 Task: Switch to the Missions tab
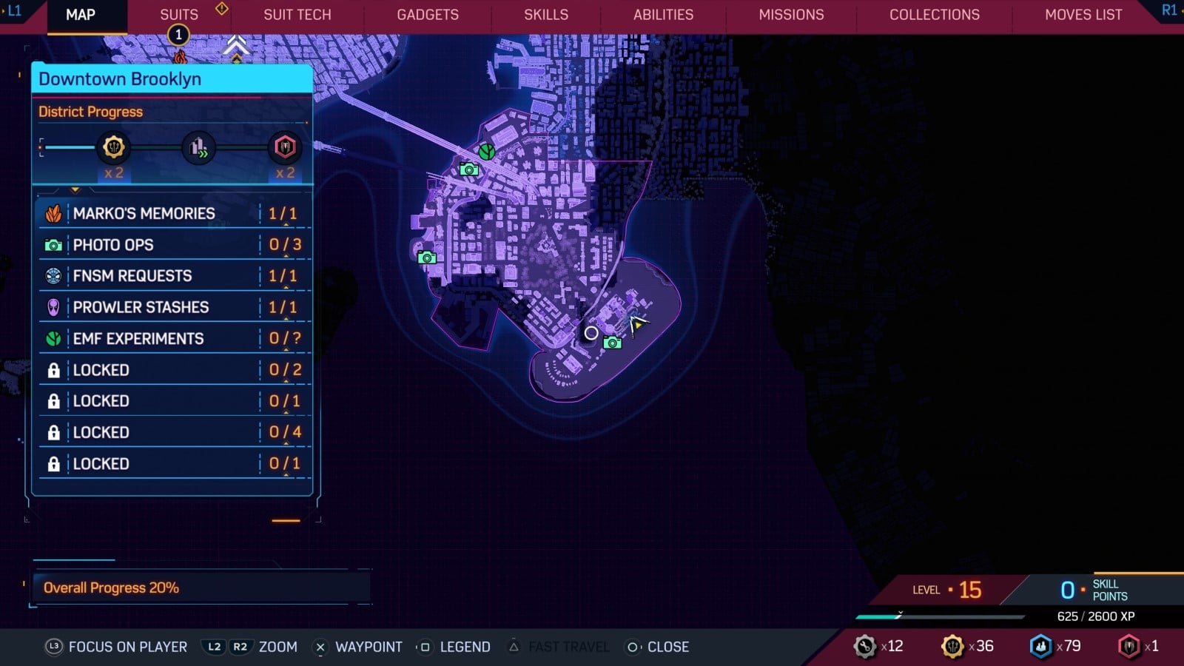pyautogui.click(x=791, y=15)
